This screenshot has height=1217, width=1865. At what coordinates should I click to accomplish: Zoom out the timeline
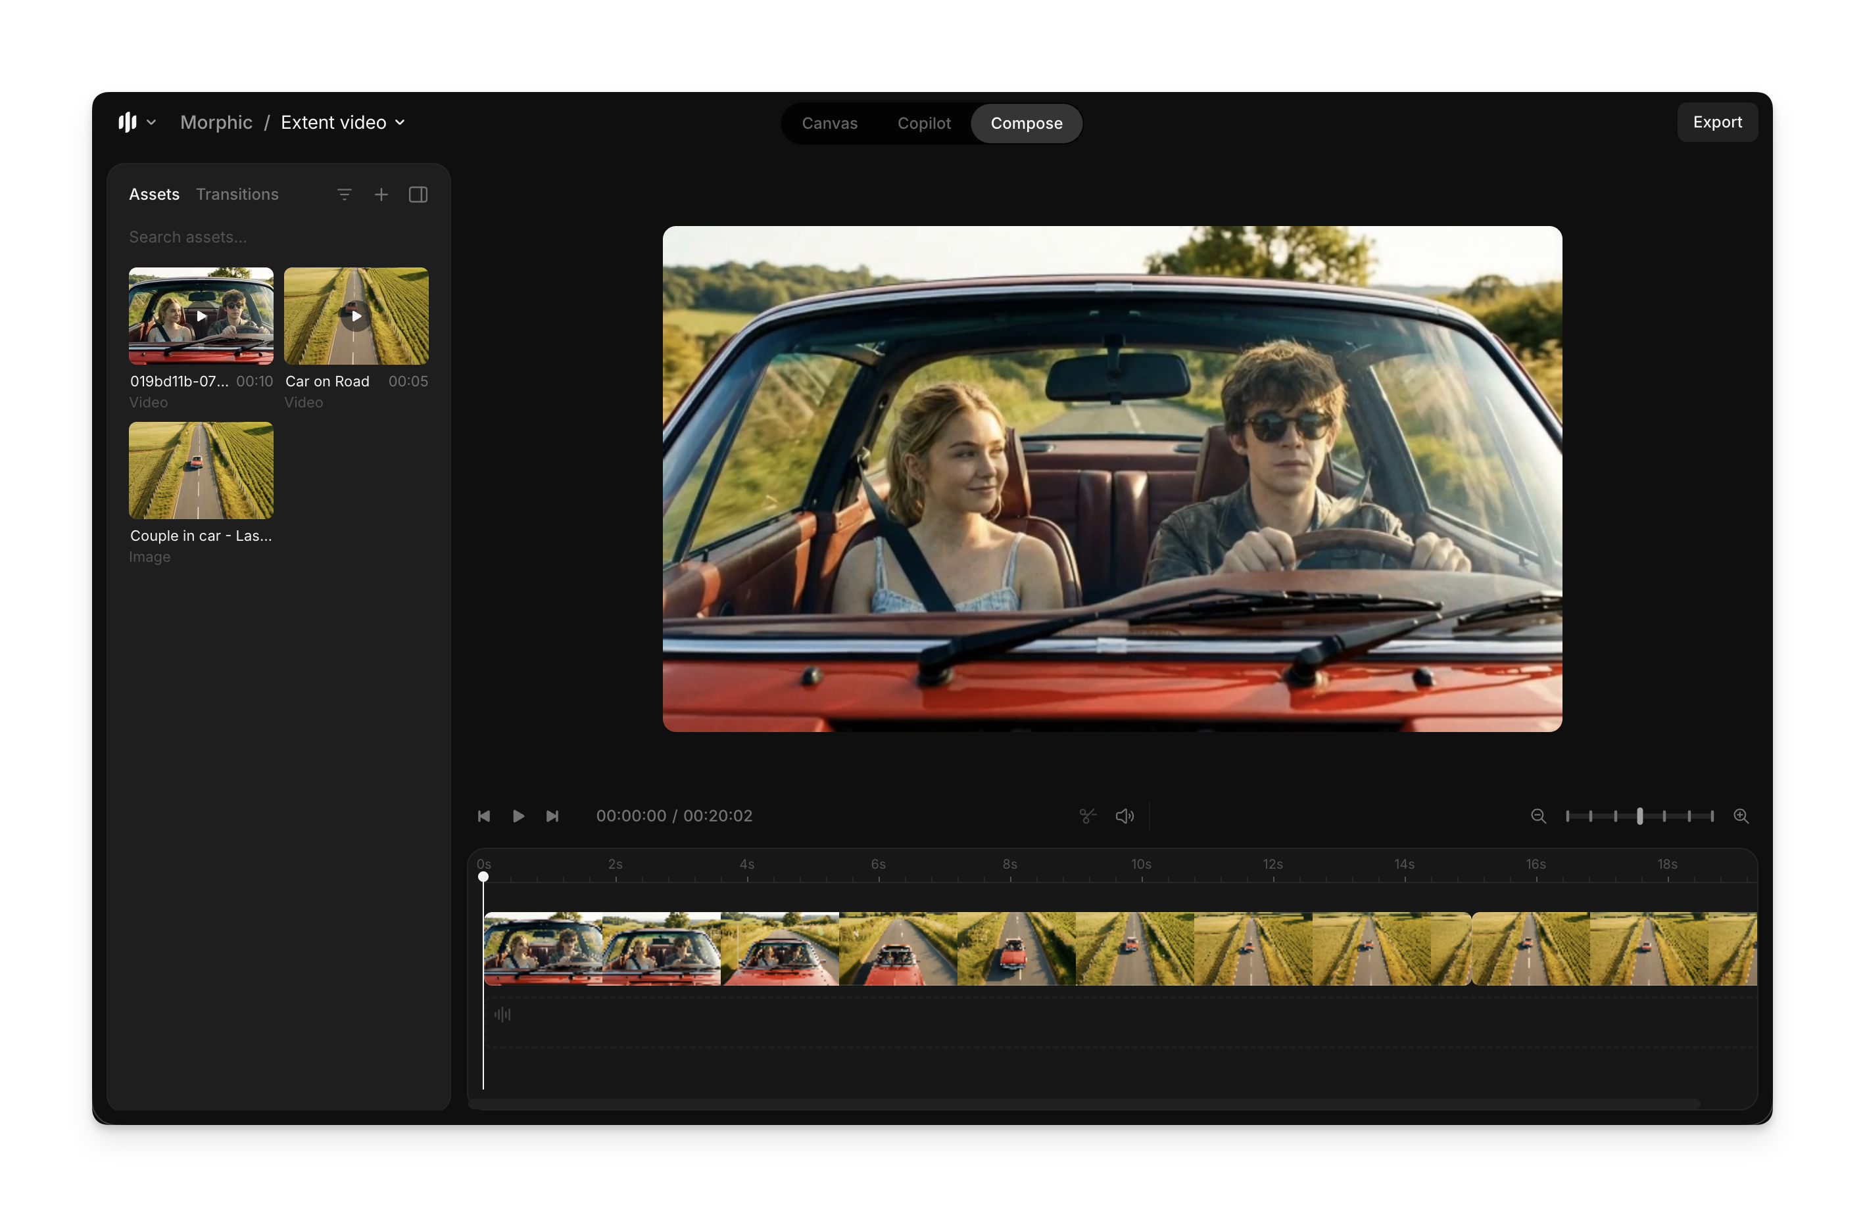tap(1538, 816)
